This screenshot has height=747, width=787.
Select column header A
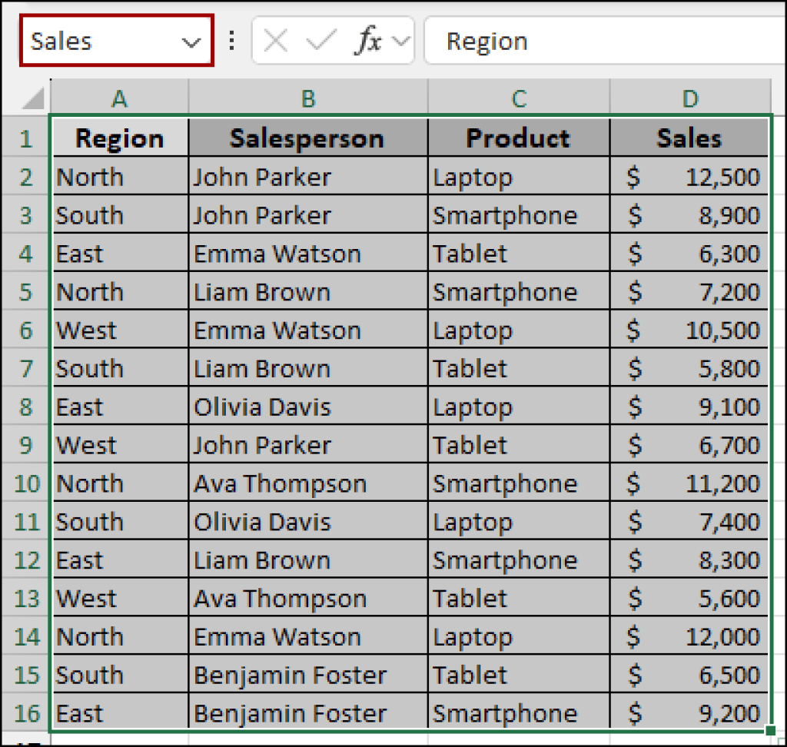click(x=119, y=98)
